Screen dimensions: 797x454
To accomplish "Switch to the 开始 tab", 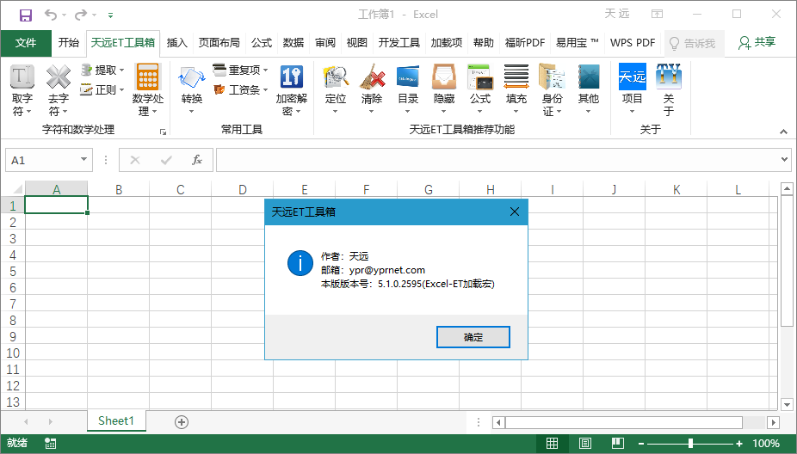I will pos(69,43).
